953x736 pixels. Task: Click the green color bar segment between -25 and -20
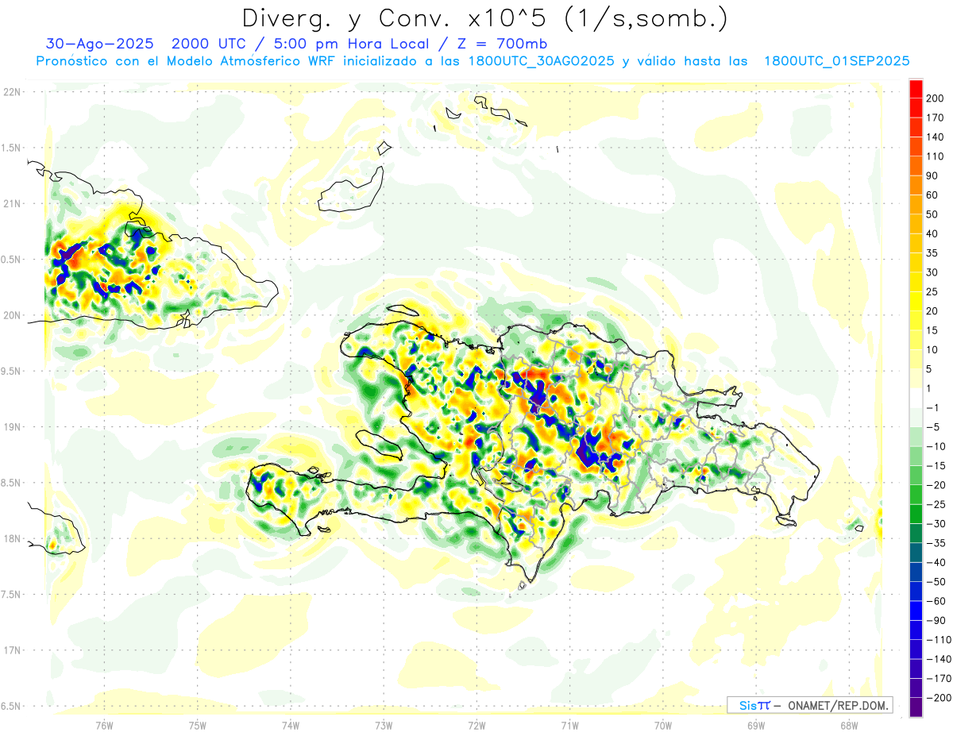pyautogui.click(x=916, y=495)
